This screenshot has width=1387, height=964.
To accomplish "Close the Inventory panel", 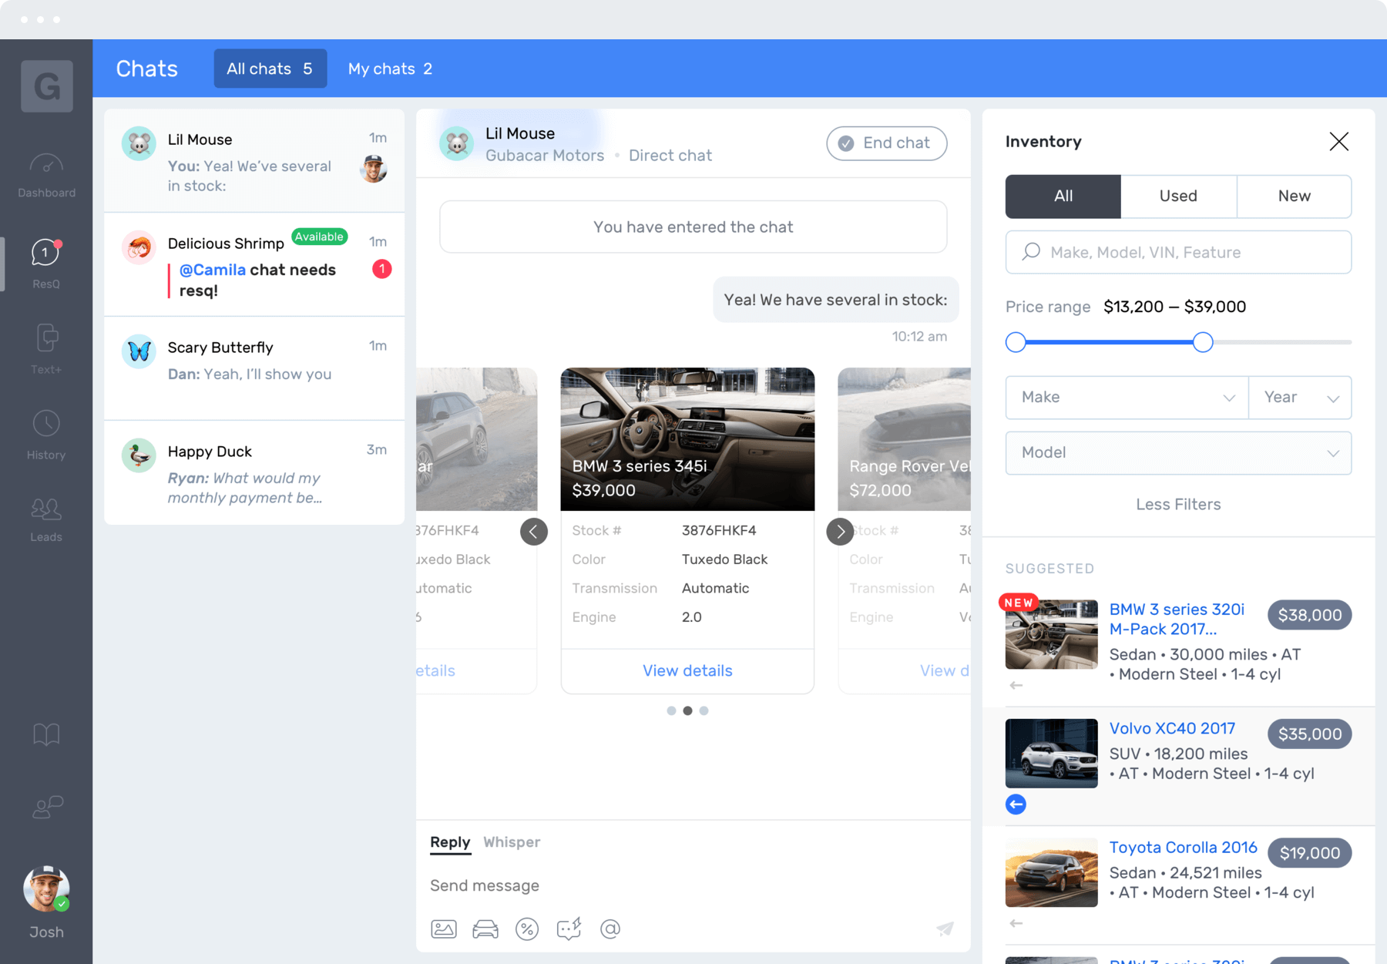I will pyautogui.click(x=1338, y=141).
